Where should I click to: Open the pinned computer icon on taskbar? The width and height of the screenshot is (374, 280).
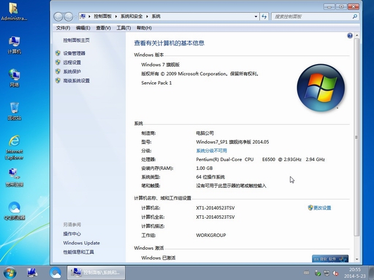pos(32,272)
